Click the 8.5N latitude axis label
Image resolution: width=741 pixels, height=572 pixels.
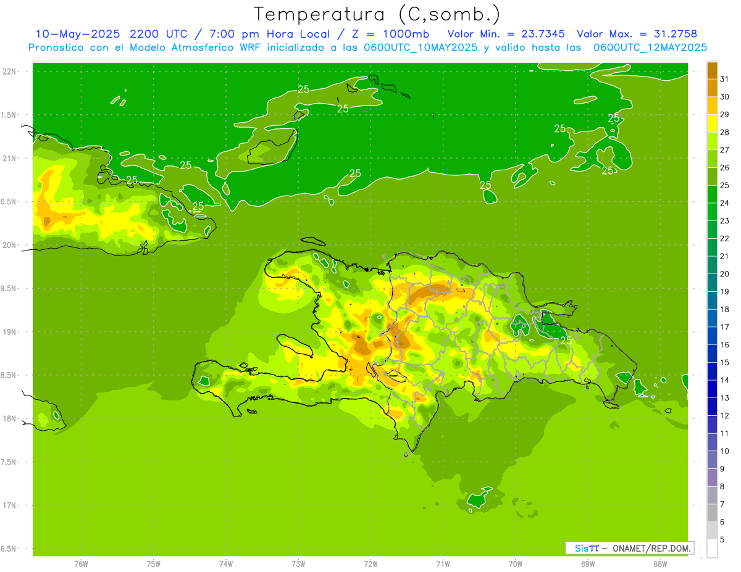(x=9, y=376)
